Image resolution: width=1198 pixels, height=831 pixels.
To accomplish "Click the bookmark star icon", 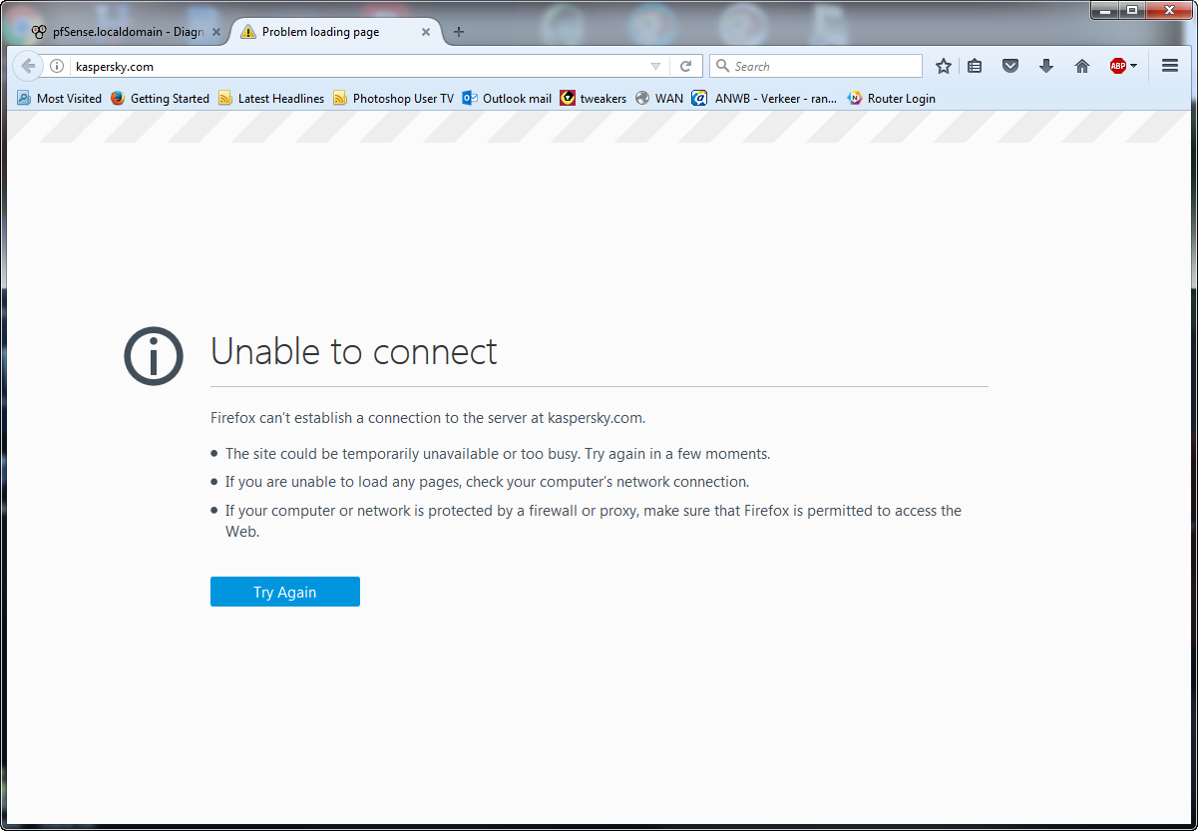I will point(943,66).
